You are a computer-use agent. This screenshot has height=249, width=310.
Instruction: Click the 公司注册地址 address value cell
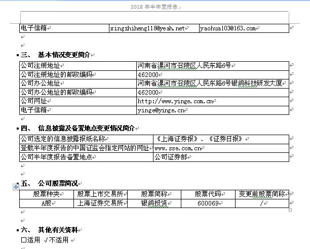click(184, 65)
